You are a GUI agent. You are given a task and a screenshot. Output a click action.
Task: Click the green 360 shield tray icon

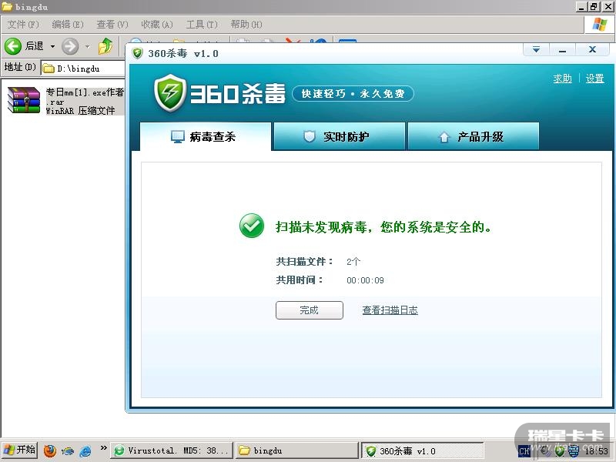click(560, 451)
